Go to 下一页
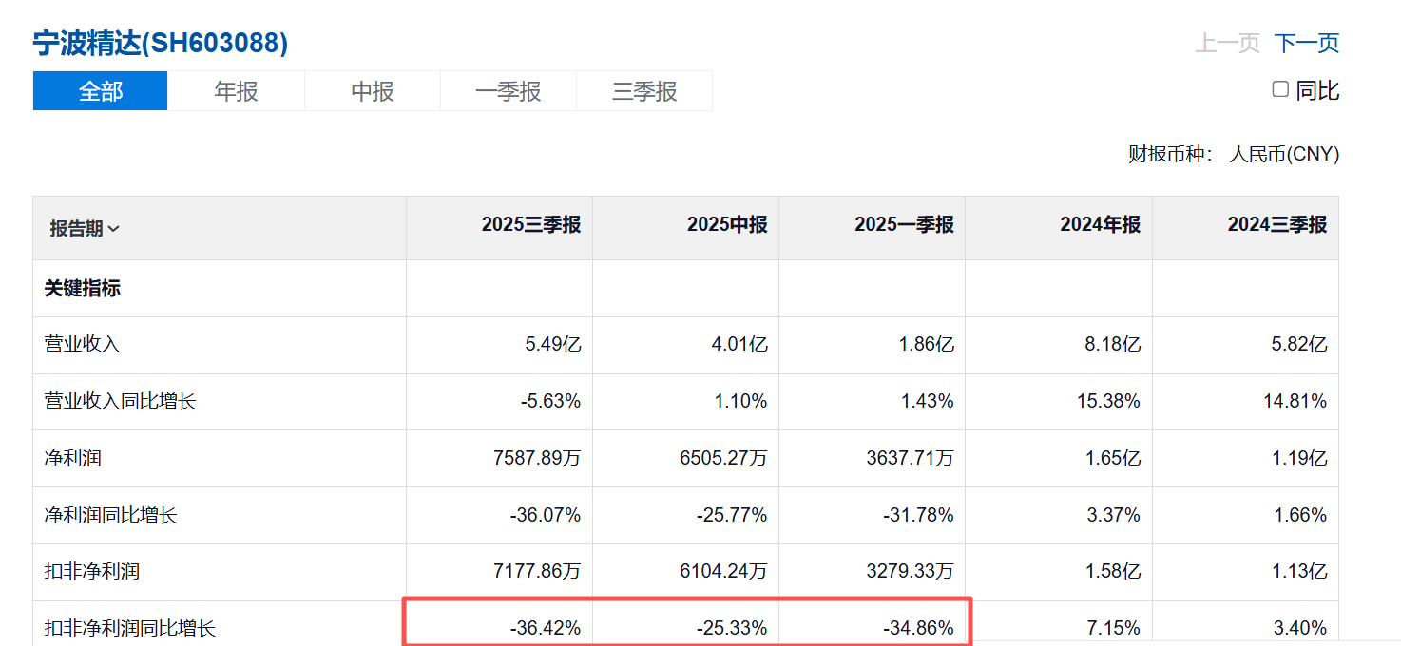The height and width of the screenshot is (646, 1401). point(1307,43)
